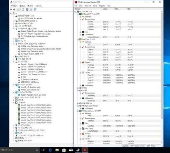
Task: Expand the システム デバイス node
Action: 14,56
